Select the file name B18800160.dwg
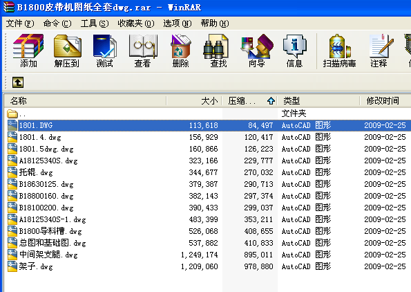The height and width of the screenshot is (292, 411). tap(46, 196)
